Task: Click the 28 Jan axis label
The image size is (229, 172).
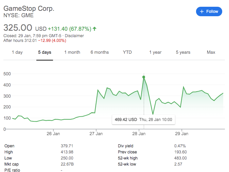Action: coord(139,134)
